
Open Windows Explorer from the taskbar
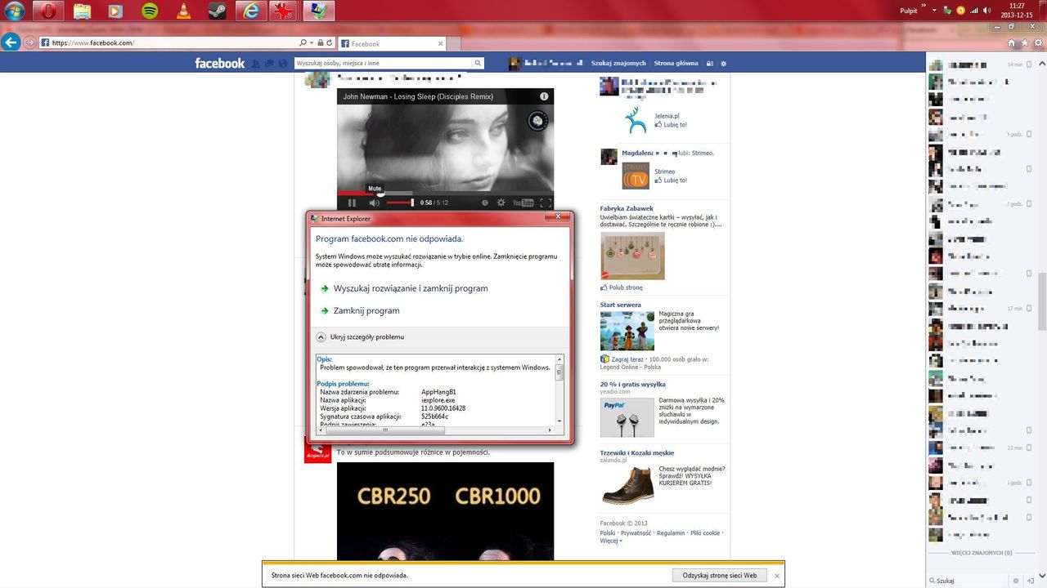[82, 11]
